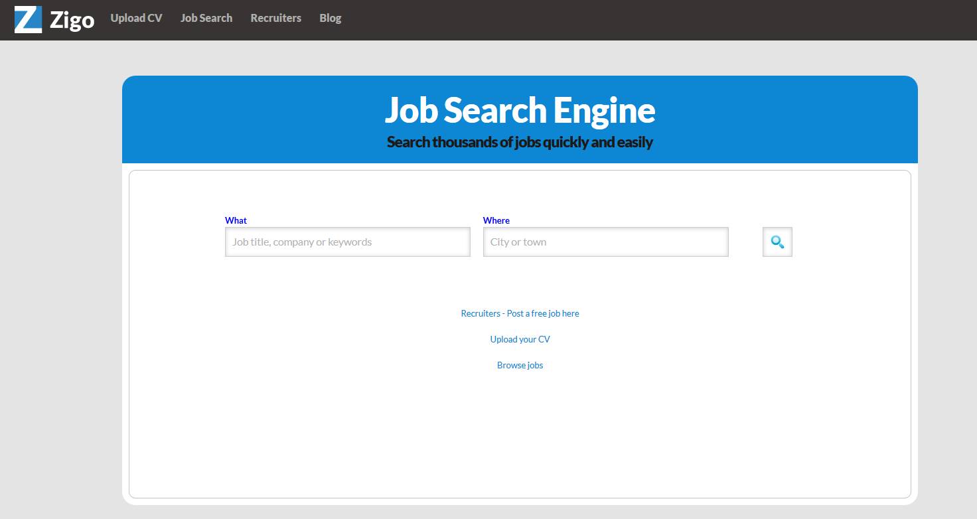Open the Upload your CV link

(x=520, y=339)
